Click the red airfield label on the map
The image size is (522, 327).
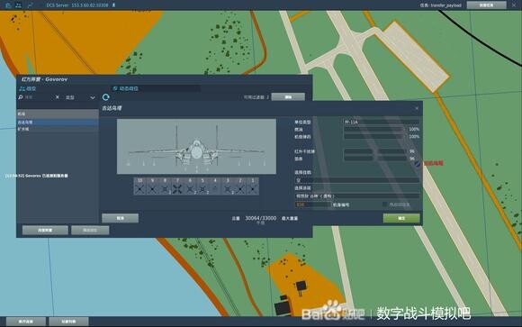pos(434,163)
